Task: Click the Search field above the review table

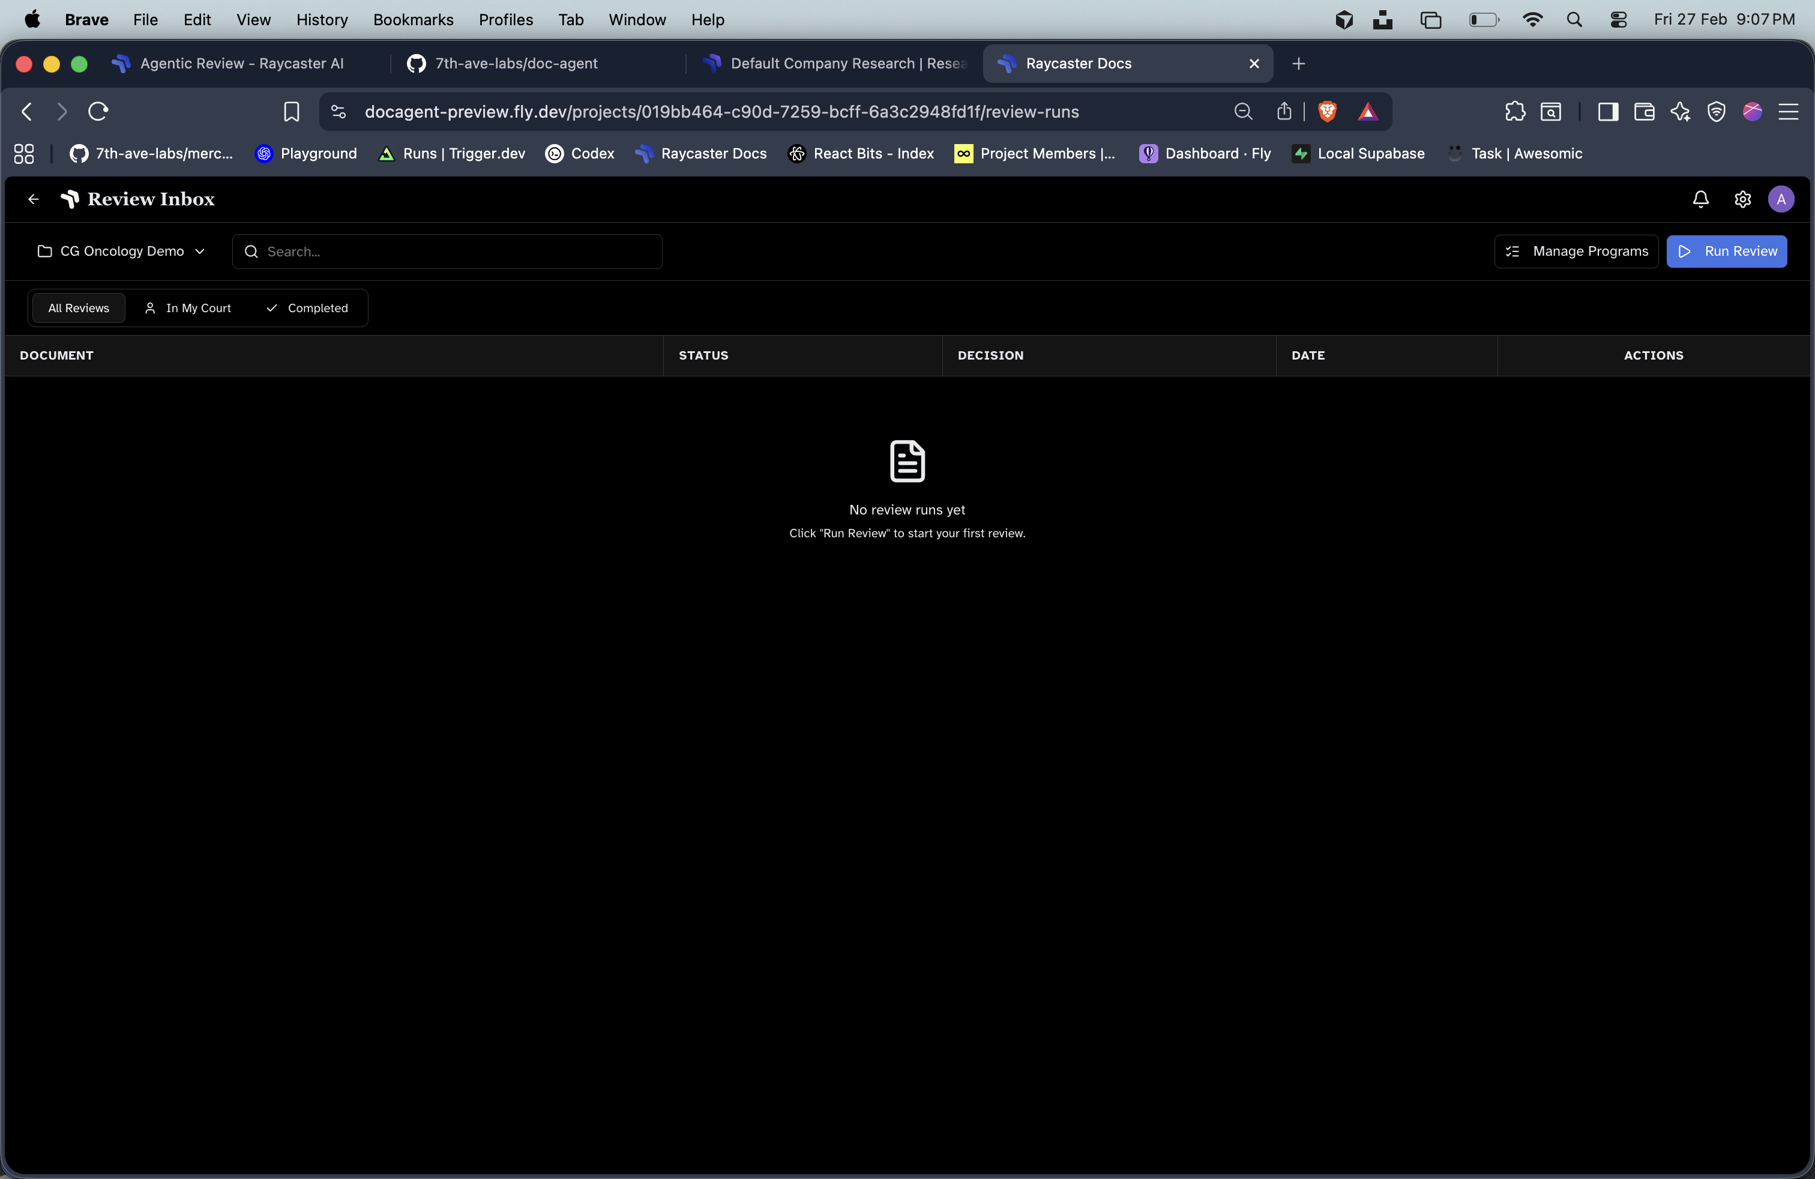Action: 447,251
